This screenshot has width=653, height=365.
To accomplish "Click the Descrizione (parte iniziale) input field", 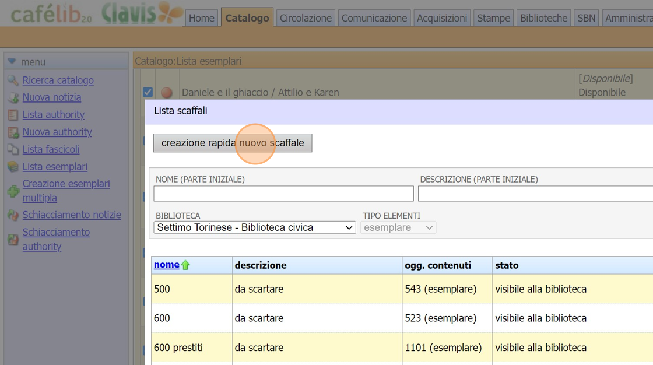I will [535, 194].
